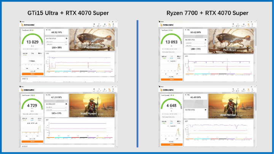Open Options gear in GTi15 Ultra Steel Nomad window

click(113, 90)
